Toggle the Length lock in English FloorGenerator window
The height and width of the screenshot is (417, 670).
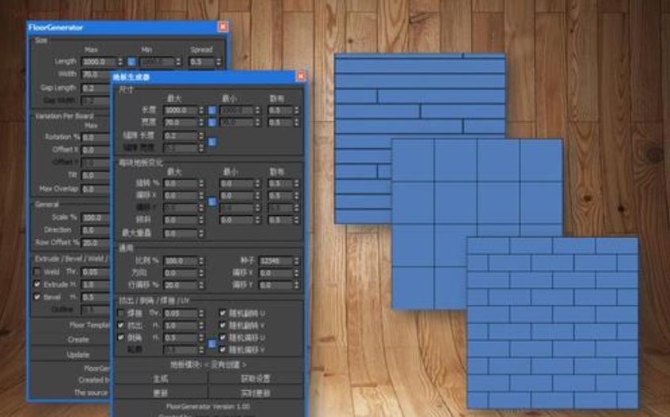[x=131, y=62]
